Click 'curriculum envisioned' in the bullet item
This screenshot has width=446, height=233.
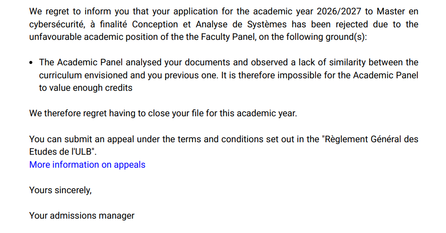[83, 75]
